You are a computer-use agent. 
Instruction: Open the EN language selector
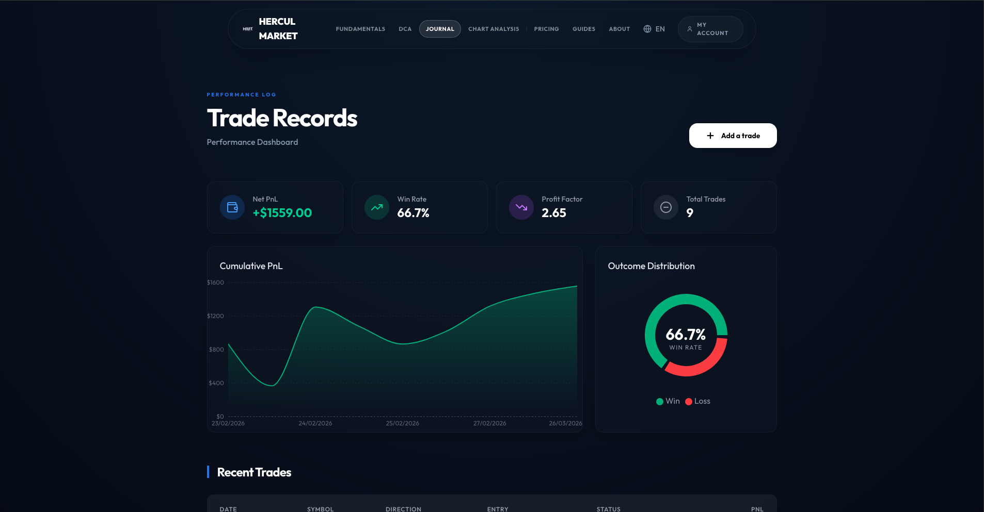pyautogui.click(x=654, y=29)
